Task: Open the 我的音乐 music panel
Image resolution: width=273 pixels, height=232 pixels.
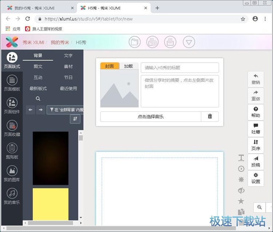Action: pyautogui.click(x=12, y=196)
